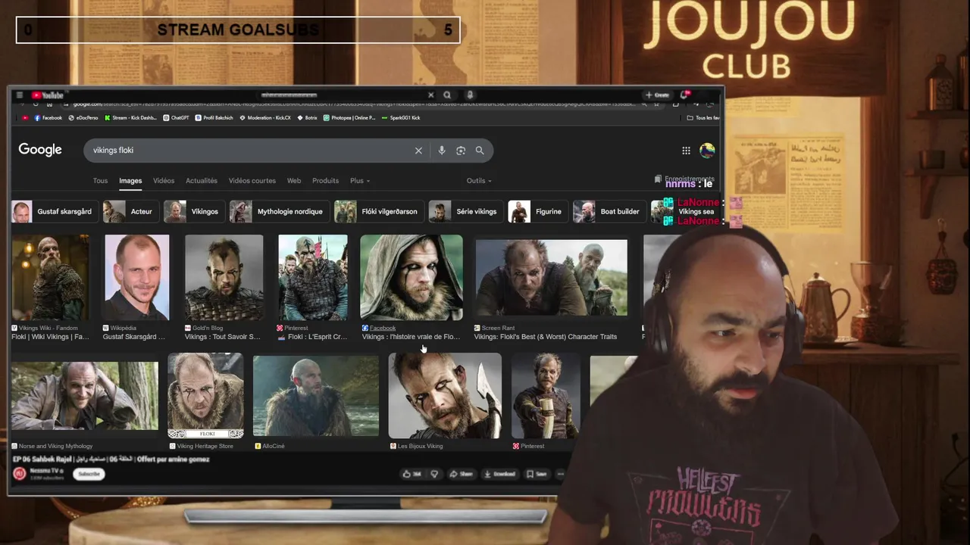This screenshot has height=545, width=970.
Task: Open the Les Bijoux Viking axe image
Action: pos(445,396)
